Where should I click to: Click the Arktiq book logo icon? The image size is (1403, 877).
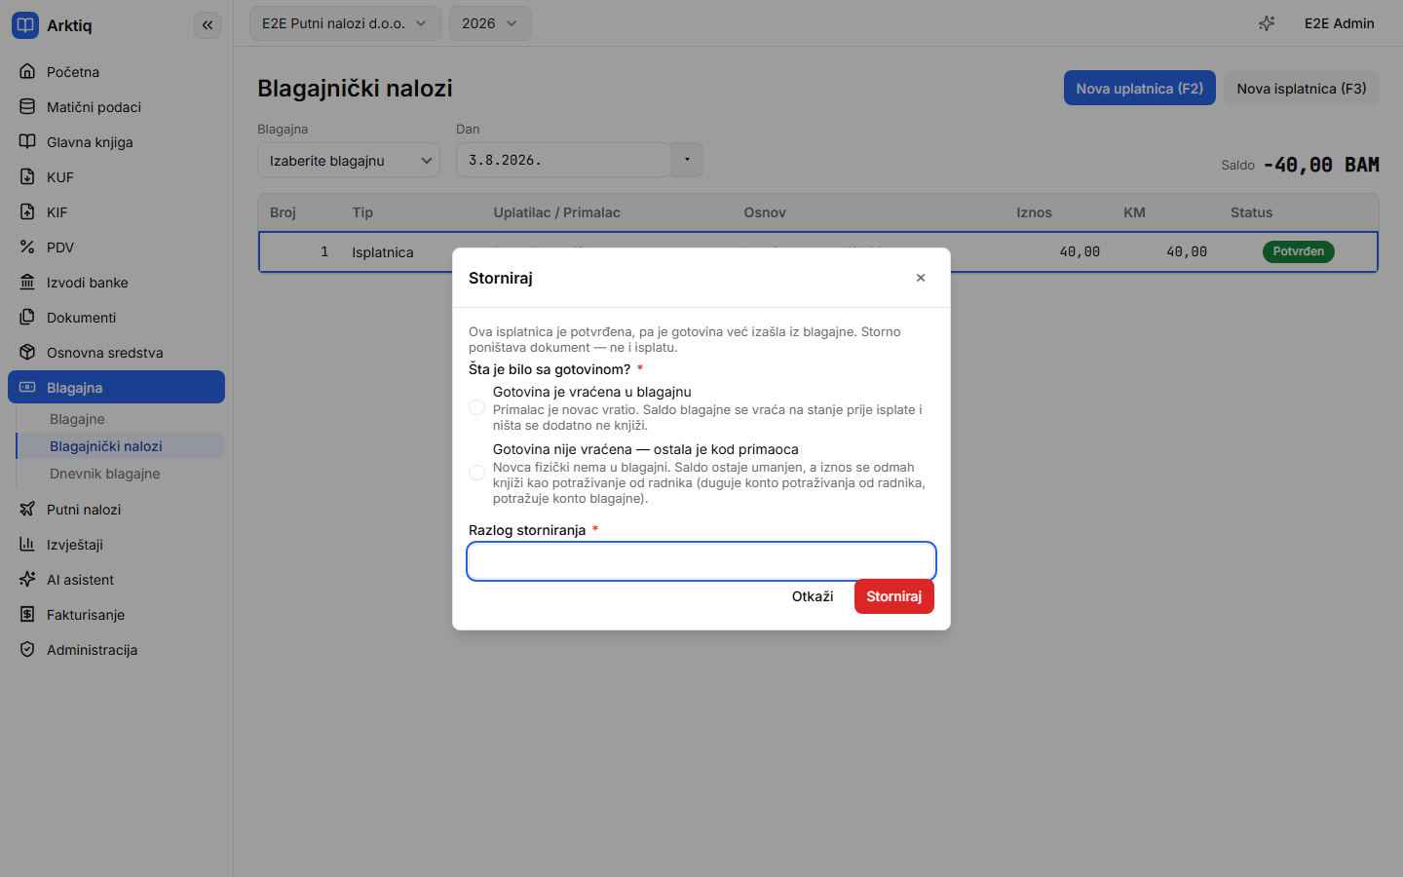(25, 25)
